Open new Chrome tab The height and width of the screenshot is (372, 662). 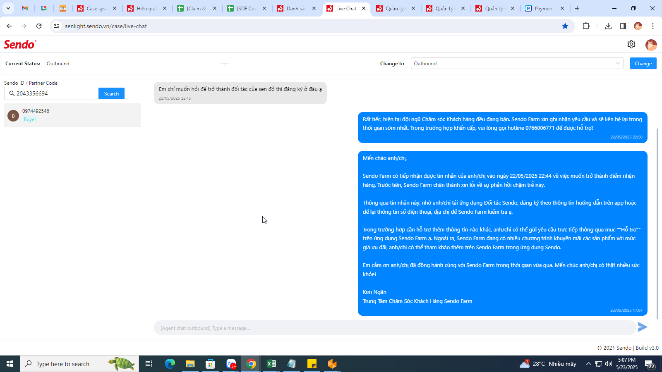(x=577, y=8)
